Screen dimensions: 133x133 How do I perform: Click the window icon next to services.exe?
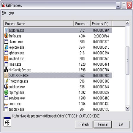[x=6, y=98]
